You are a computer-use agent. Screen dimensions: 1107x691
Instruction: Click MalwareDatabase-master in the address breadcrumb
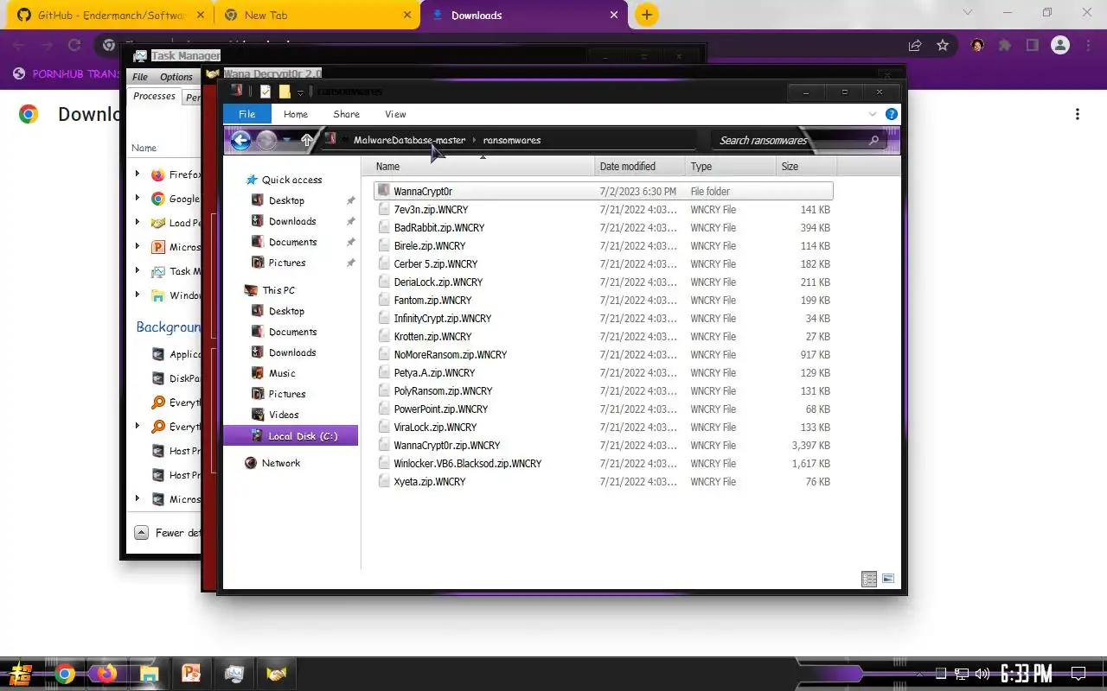[409, 140]
